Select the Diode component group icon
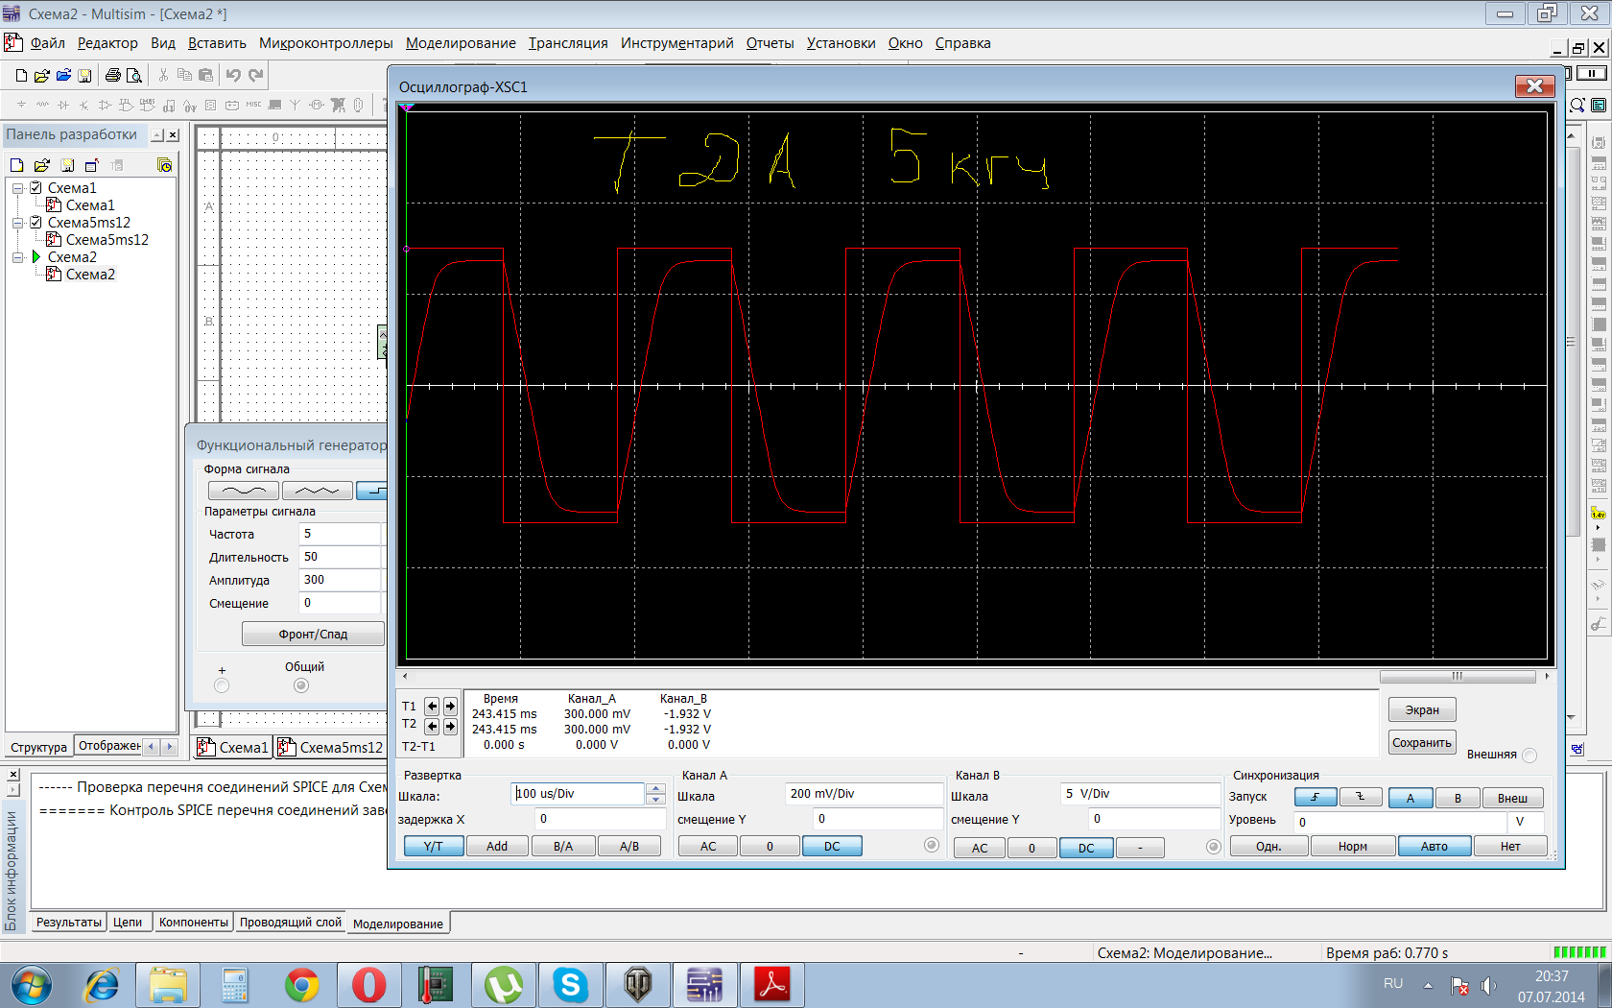1612x1008 pixels. point(63,105)
